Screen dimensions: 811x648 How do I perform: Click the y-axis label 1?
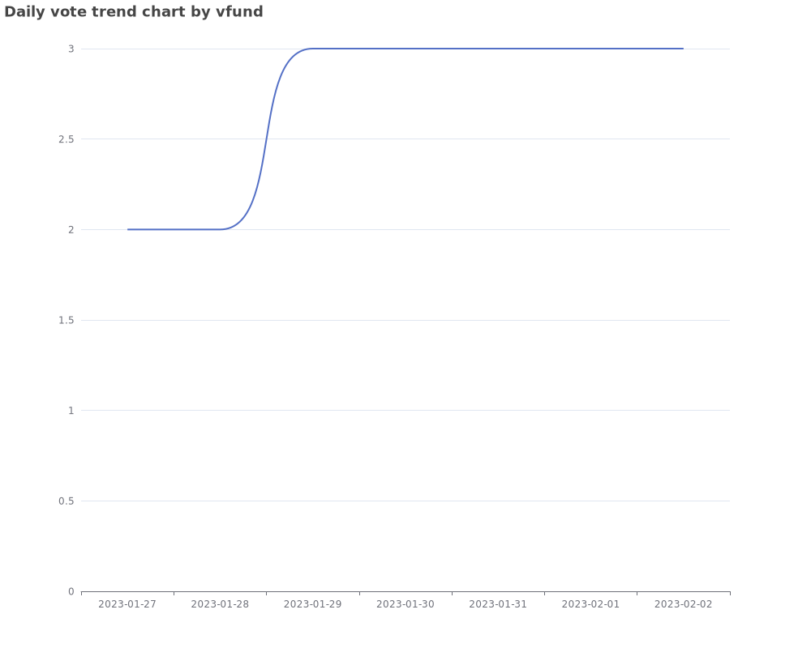71,411
